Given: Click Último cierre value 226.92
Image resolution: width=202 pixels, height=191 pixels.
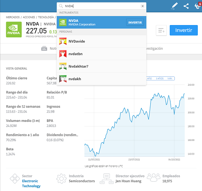Looking at the screenshot, I should (x=11, y=83).
